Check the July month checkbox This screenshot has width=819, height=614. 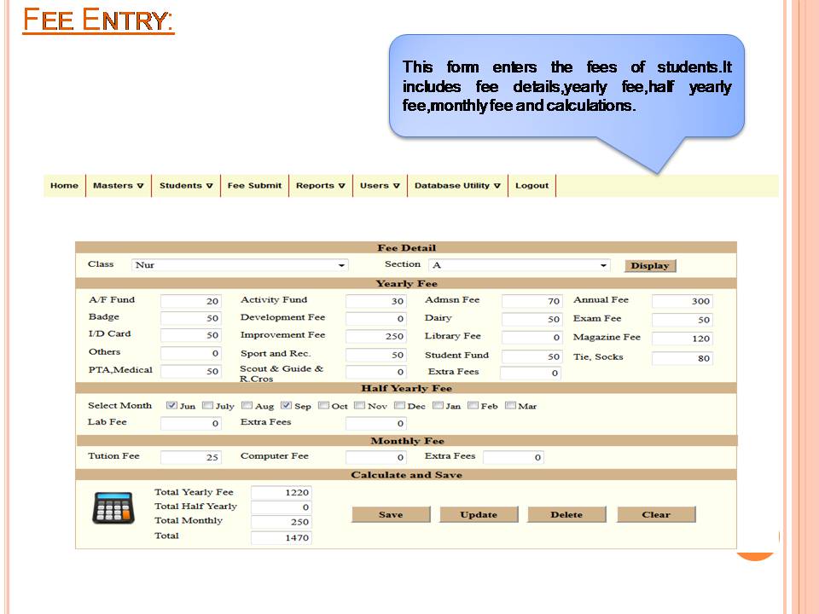(x=207, y=406)
